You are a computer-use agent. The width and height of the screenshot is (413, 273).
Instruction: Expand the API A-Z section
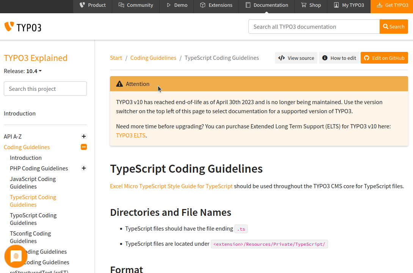pyautogui.click(x=83, y=136)
